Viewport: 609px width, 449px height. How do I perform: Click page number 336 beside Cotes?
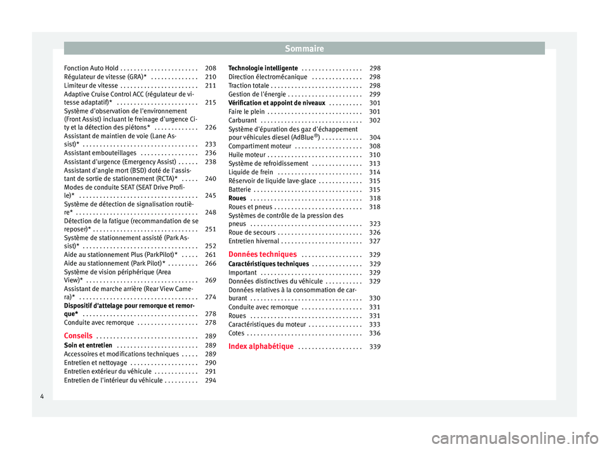pos(375,333)
